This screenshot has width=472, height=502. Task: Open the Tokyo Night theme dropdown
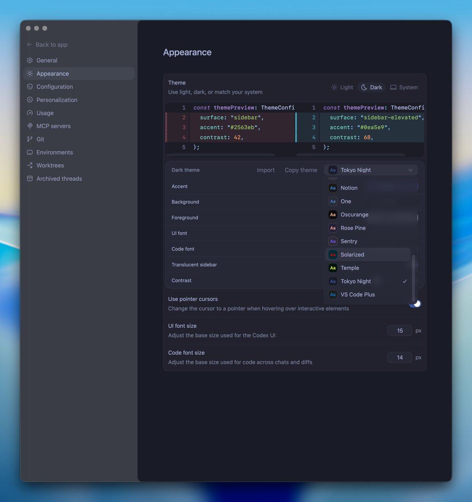point(371,170)
